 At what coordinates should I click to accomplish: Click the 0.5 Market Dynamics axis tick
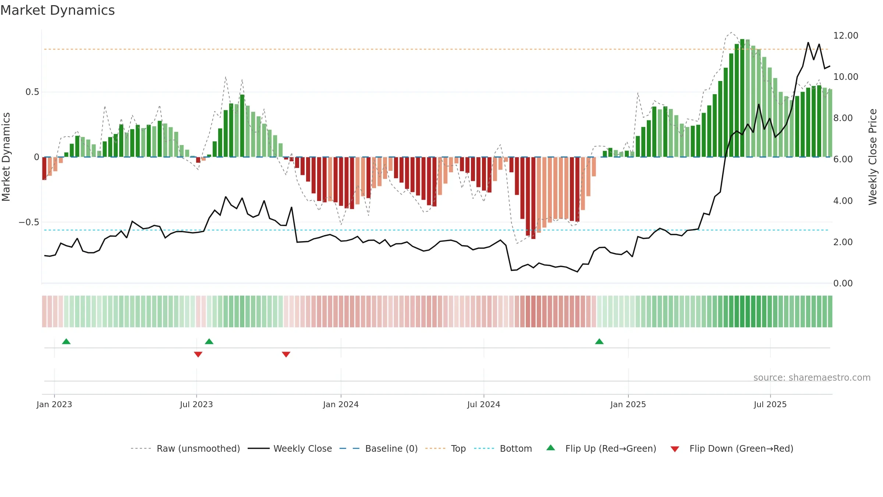tap(32, 92)
